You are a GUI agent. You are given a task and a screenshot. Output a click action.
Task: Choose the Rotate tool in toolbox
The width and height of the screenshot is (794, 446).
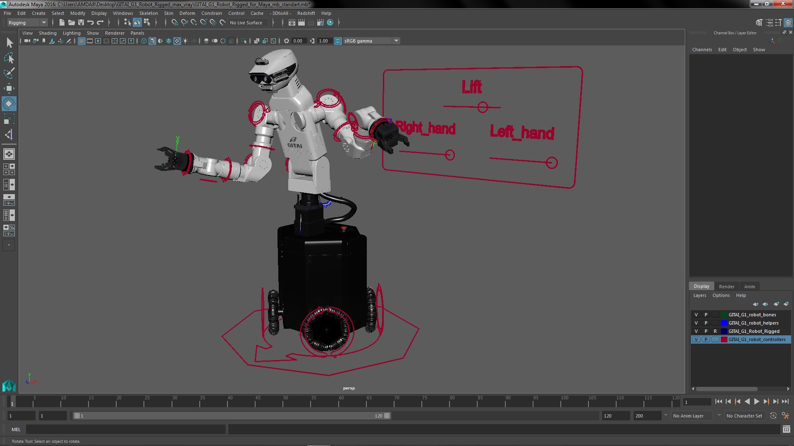9,104
